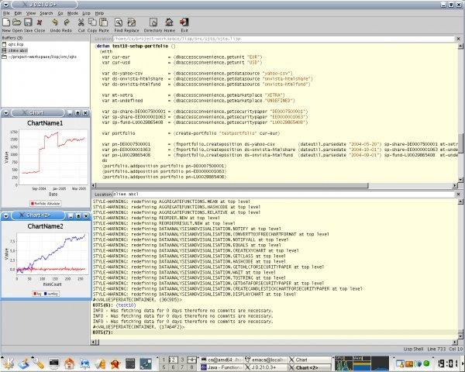Click the Home toolbar icon
The width and height of the screenshot is (465, 372).
pos(169,22)
